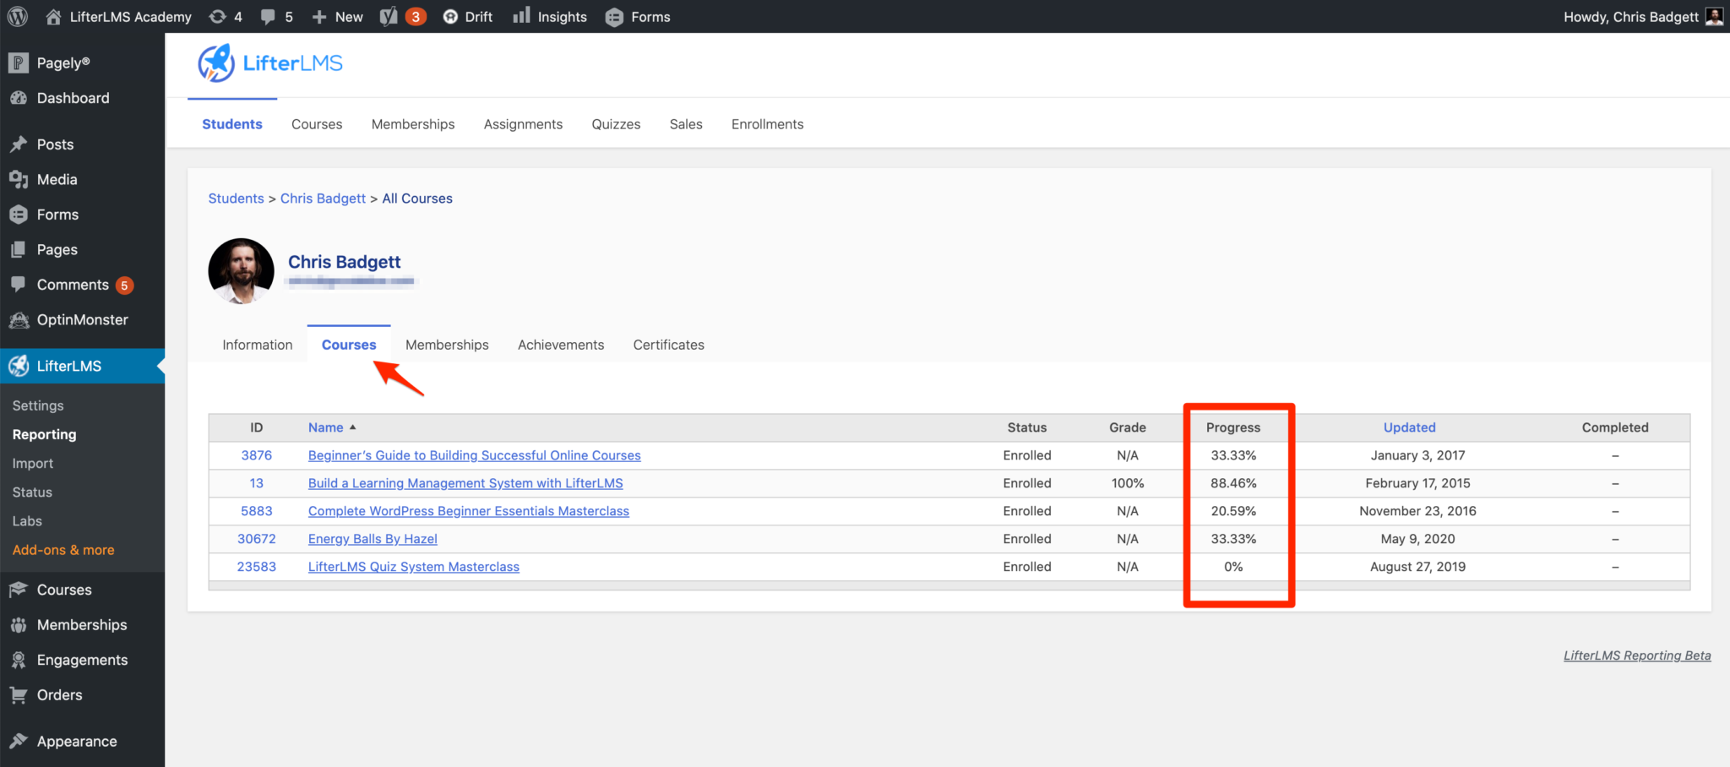Open comments bubble icon in admin bar
This screenshot has height=767, width=1730.
[268, 17]
